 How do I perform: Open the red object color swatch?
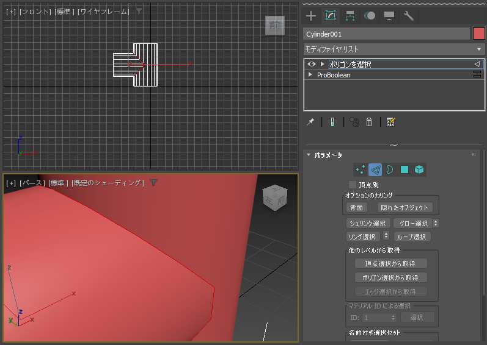(478, 34)
